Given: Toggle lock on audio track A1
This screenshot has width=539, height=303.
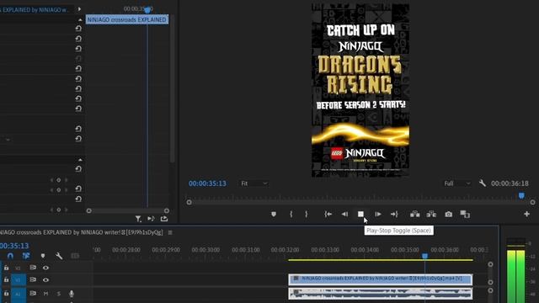Looking at the screenshot, I should click(6, 294).
